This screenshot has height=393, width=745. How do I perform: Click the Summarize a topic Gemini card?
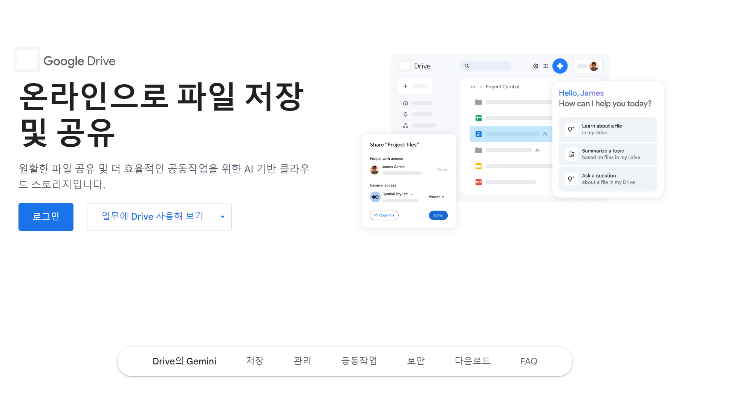point(608,154)
